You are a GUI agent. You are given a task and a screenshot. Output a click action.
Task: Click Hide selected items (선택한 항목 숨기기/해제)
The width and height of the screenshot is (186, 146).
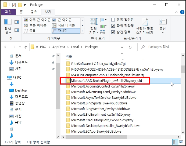(x=145, y=26)
